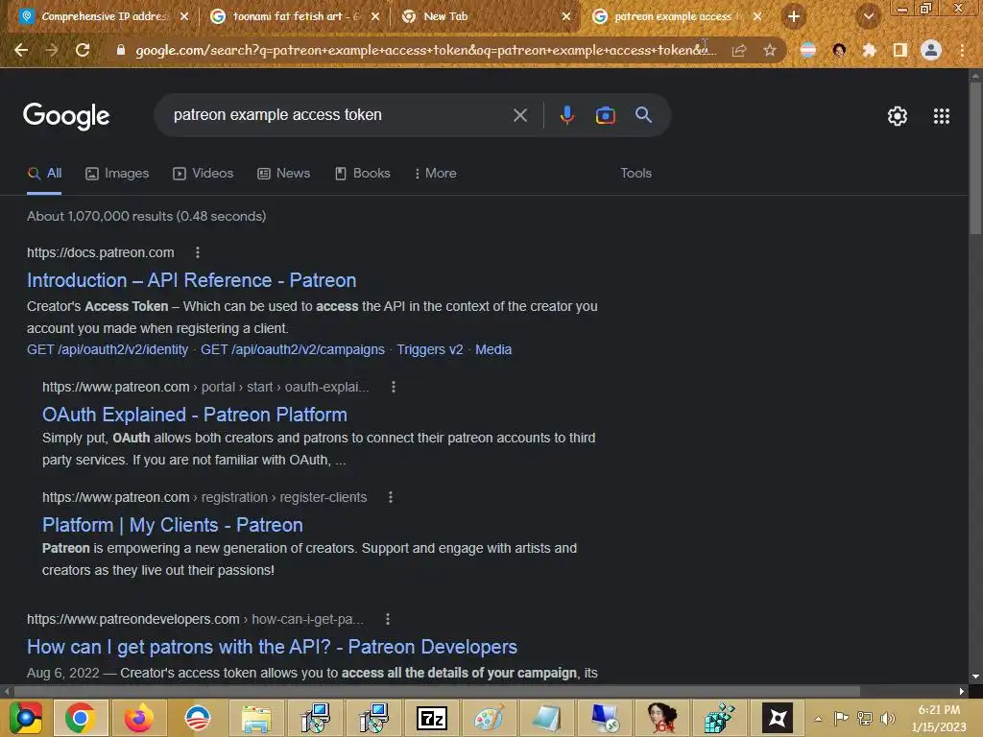Open the Triggers v2 sitelink
The width and height of the screenshot is (983, 737).
click(430, 349)
